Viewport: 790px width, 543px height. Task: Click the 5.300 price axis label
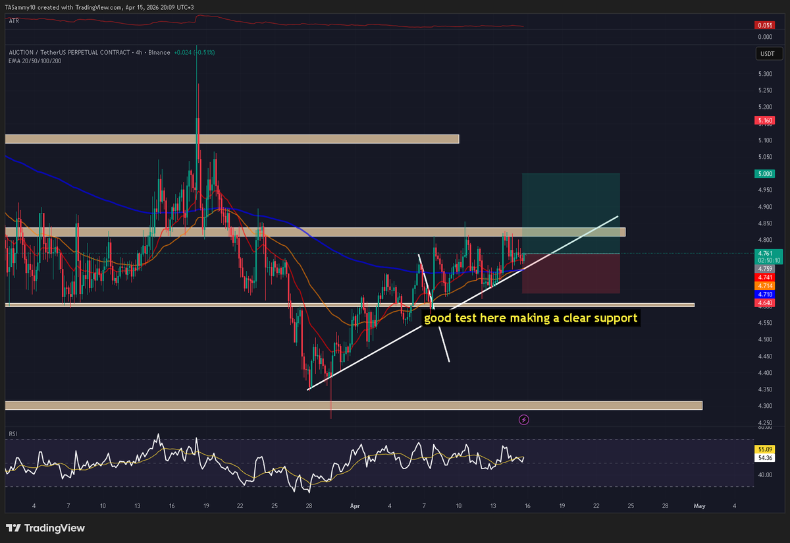pos(766,74)
